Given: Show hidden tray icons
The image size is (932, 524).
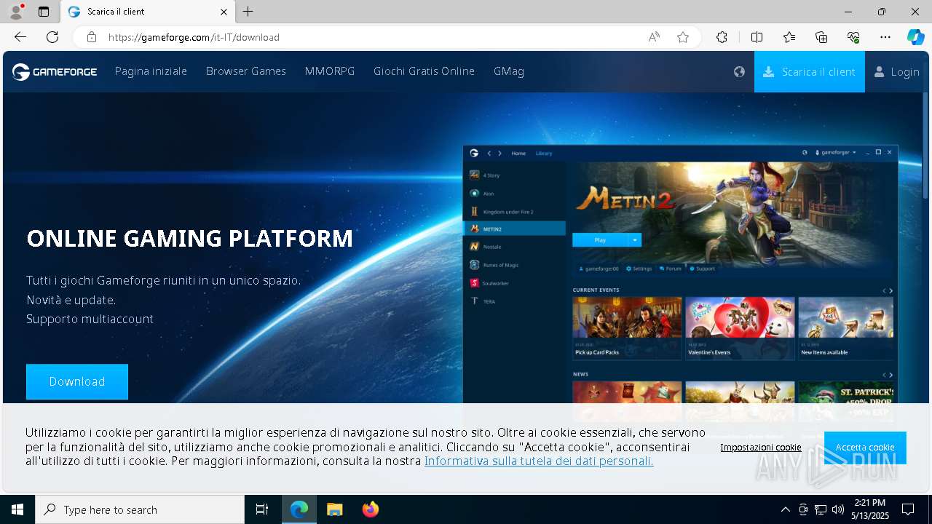Looking at the screenshot, I should click(x=785, y=509).
